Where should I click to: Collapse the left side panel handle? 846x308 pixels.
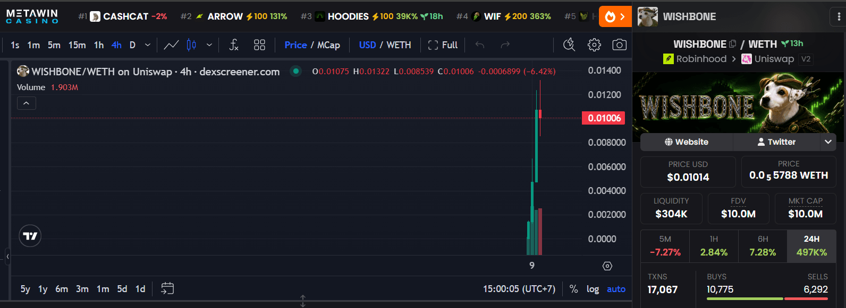pyautogui.click(x=7, y=257)
